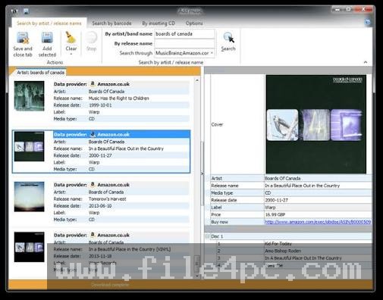
Task: Click the Add selected floppy icon
Action: tap(47, 38)
